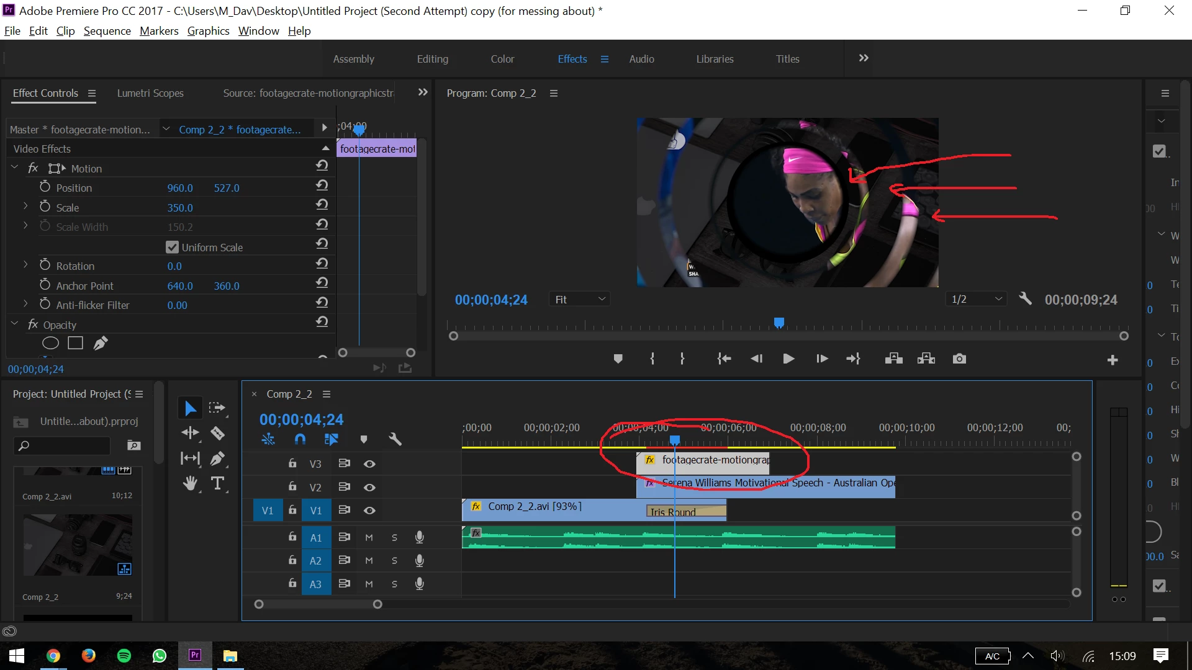Select the Hand tool
Image resolution: width=1192 pixels, height=670 pixels.
tap(190, 483)
